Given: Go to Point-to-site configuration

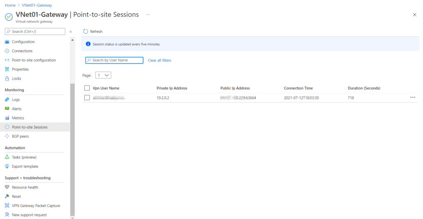Looking at the screenshot, I should click(x=35, y=60).
